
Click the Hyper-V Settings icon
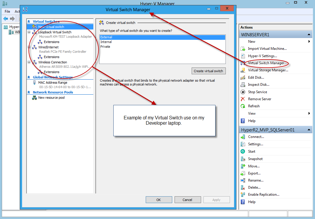point(243,56)
